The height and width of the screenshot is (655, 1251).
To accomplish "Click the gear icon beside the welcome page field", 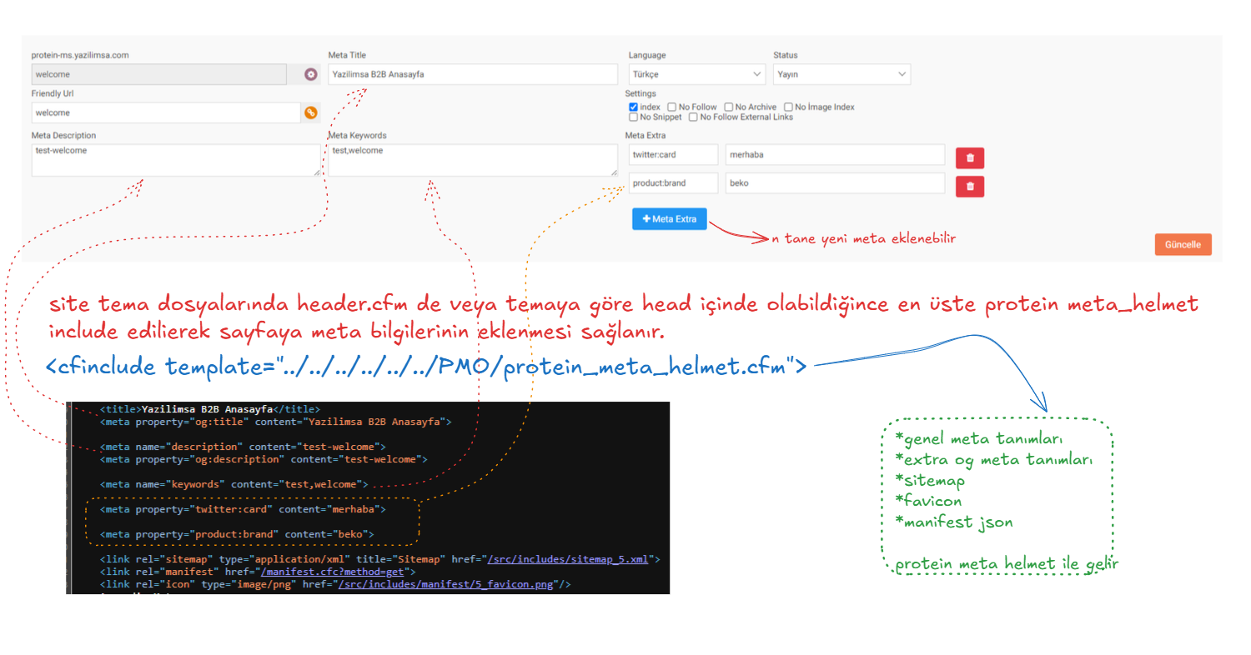I will click(x=311, y=75).
